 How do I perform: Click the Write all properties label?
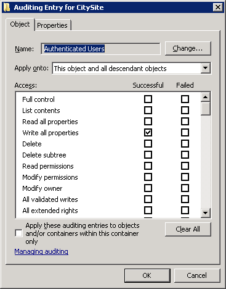50,133
